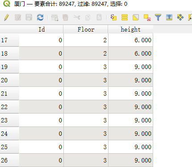Deselect all features icon
This screenshot has height=167, width=192.
click(x=147, y=17)
